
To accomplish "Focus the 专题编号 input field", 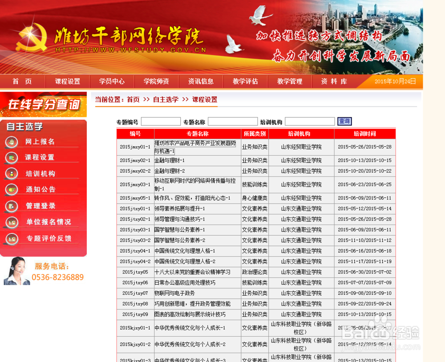I will point(161,121).
